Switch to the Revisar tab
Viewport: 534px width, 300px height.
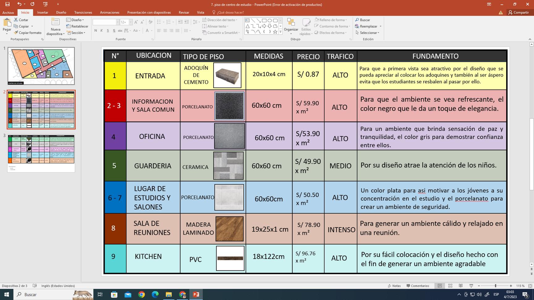(x=184, y=12)
